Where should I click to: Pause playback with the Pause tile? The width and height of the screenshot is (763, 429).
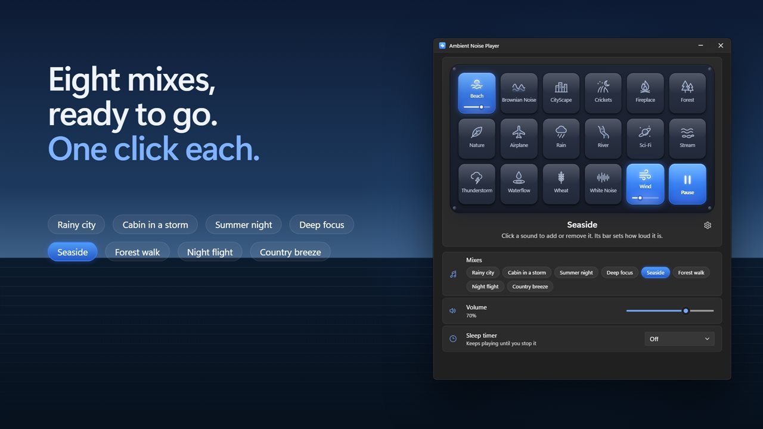(x=687, y=184)
